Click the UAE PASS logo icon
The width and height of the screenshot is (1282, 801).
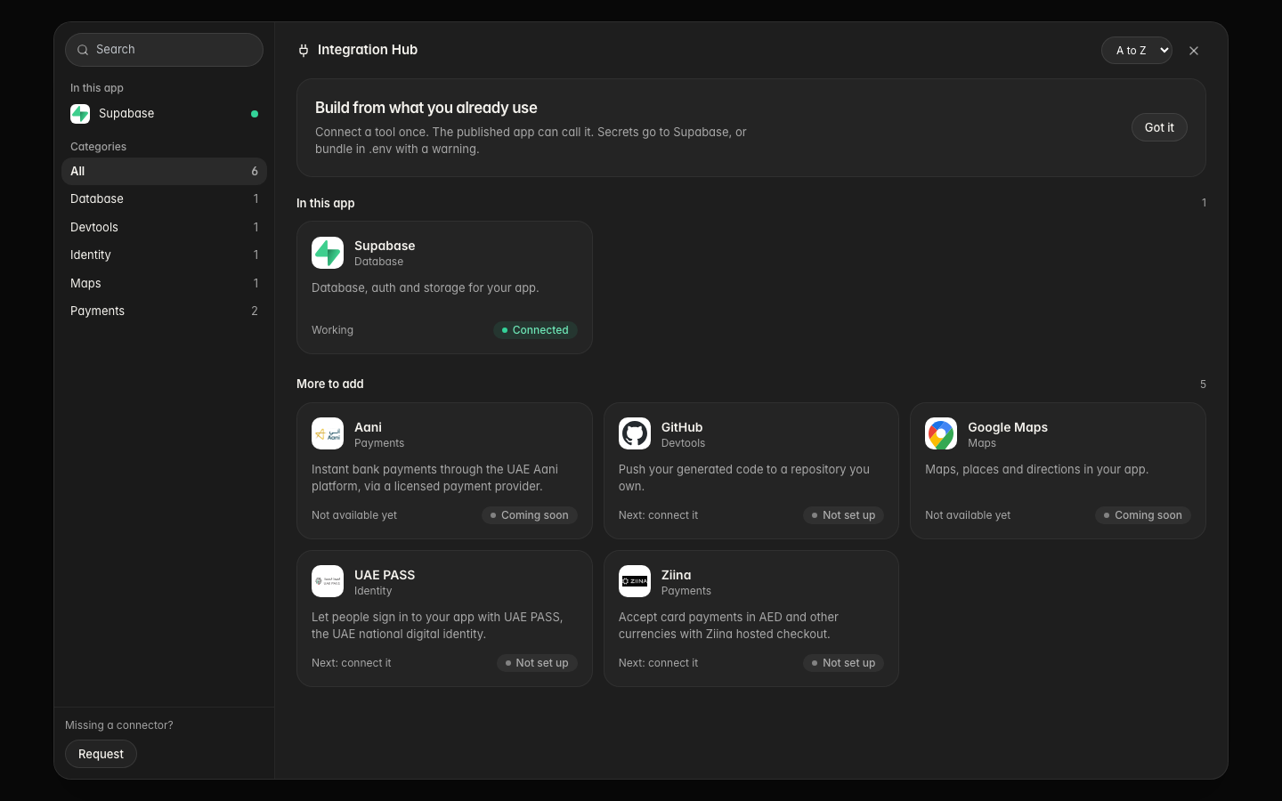328,581
